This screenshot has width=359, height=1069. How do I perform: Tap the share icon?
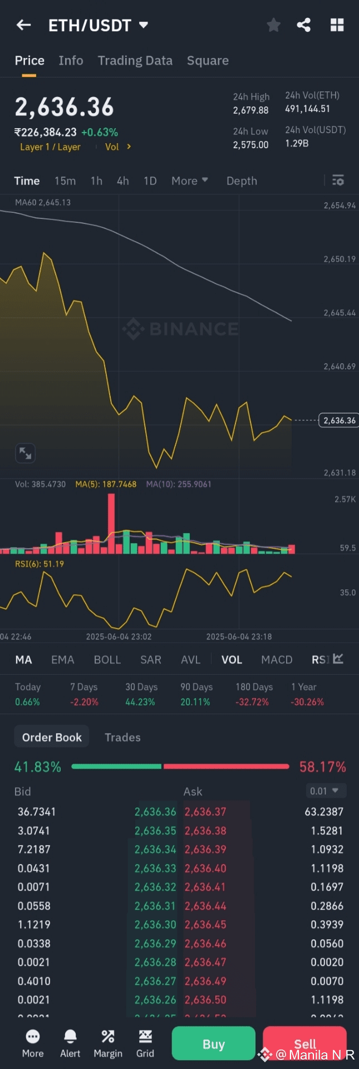point(304,25)
